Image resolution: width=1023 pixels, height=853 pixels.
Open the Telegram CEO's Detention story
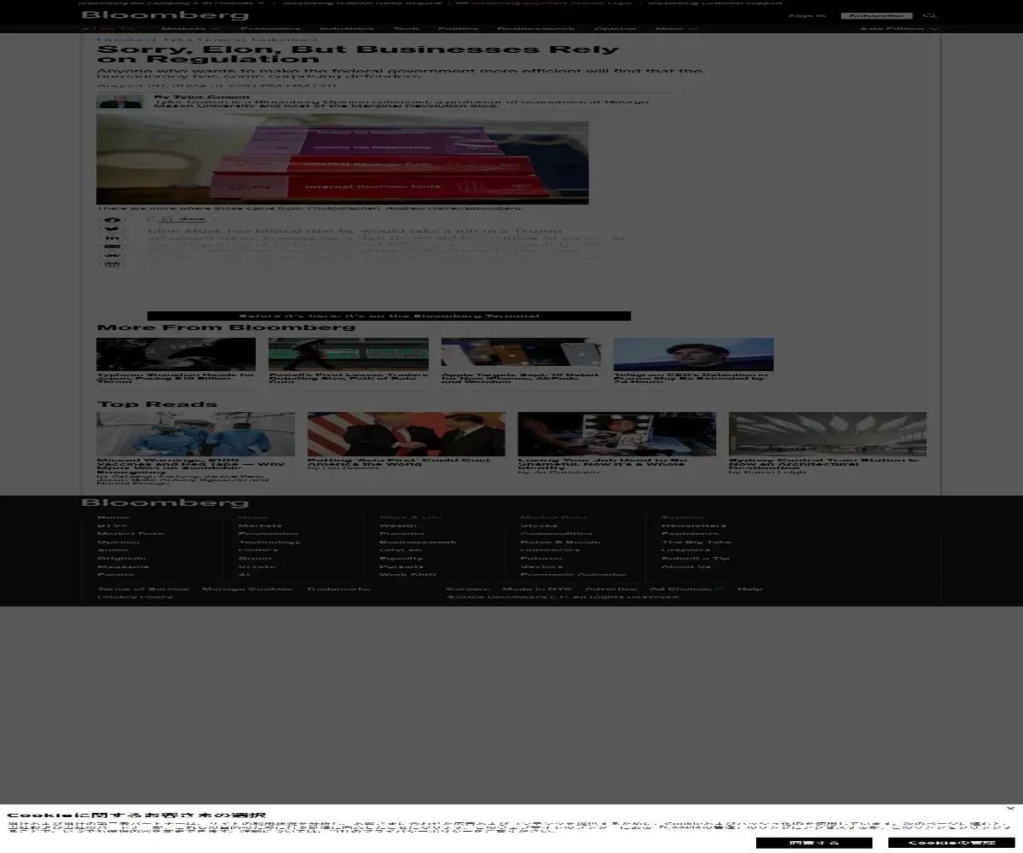(x=692, y=378)
